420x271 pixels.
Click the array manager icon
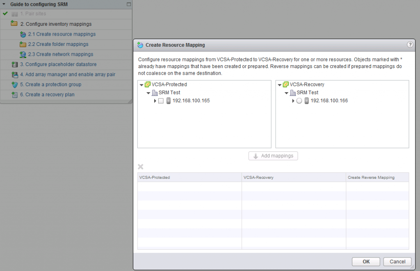(15, 75)
